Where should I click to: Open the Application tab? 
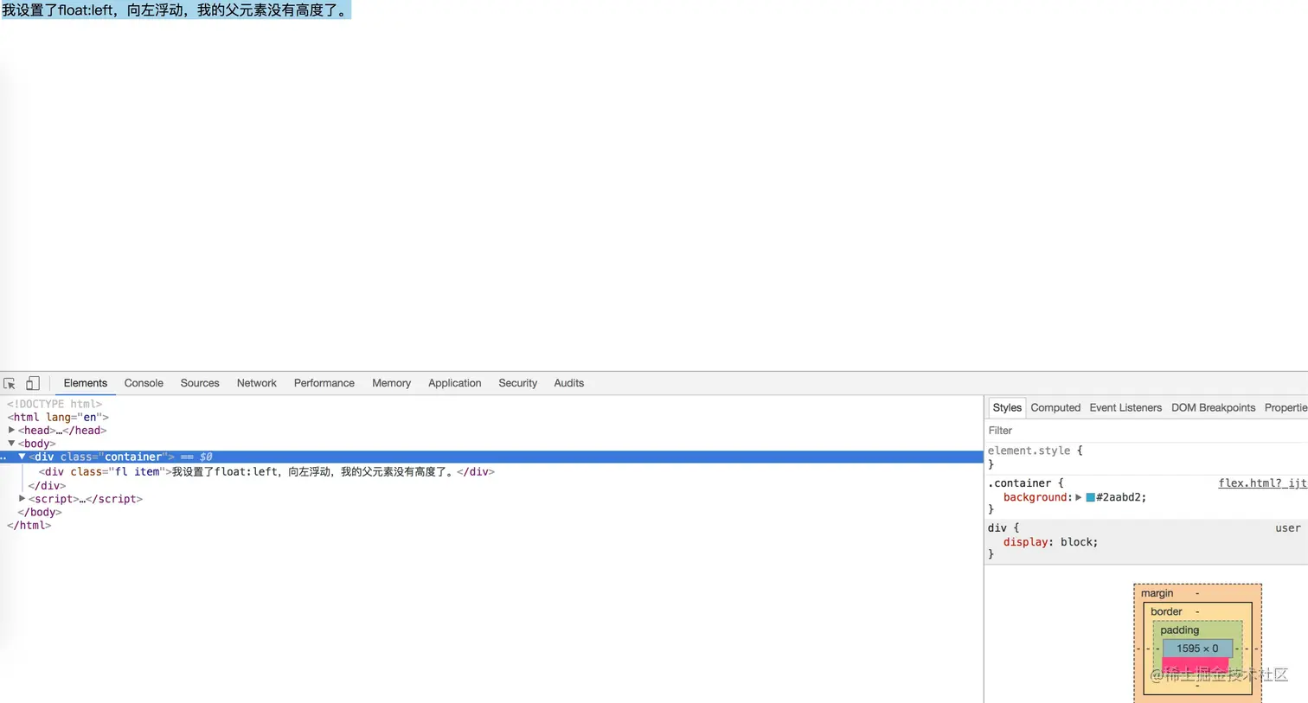click(x=454, y=383)
